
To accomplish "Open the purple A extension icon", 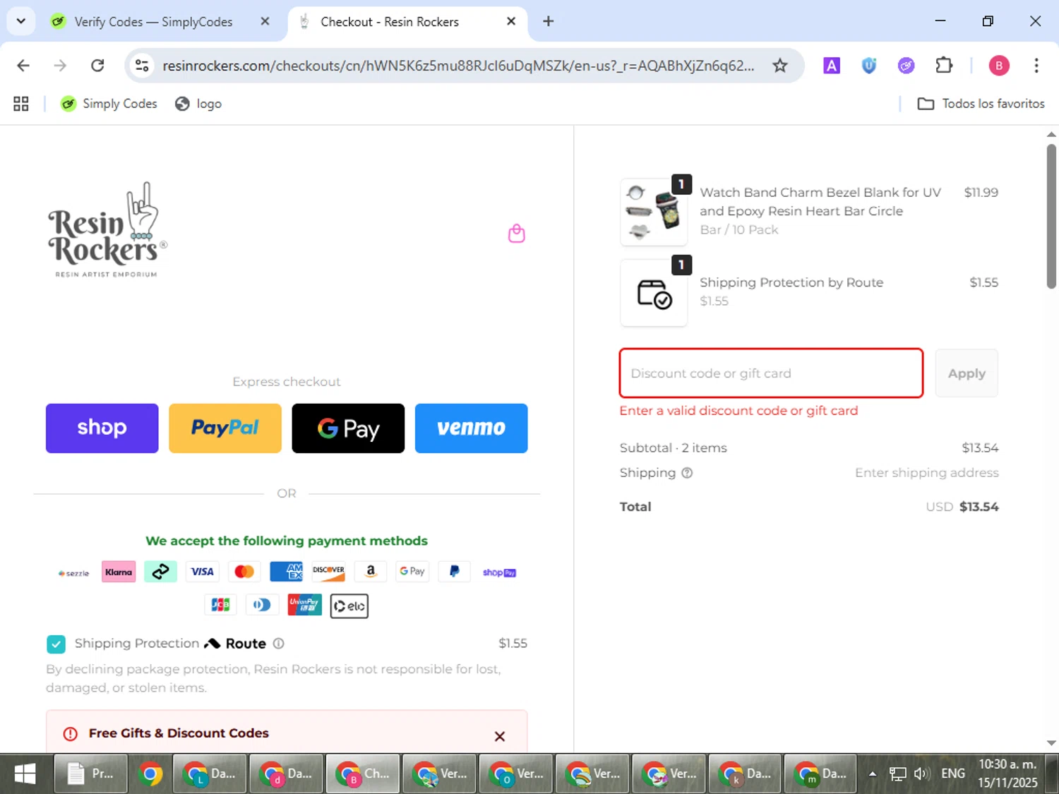I will click(832, 66).
